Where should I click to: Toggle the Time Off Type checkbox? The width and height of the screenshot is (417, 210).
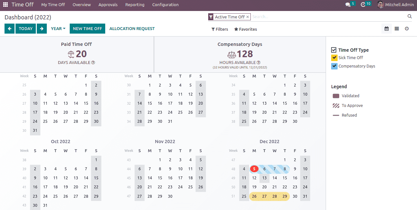point(334,50)
